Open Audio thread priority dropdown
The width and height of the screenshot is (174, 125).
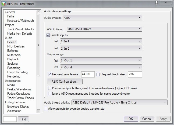[119, 102]
